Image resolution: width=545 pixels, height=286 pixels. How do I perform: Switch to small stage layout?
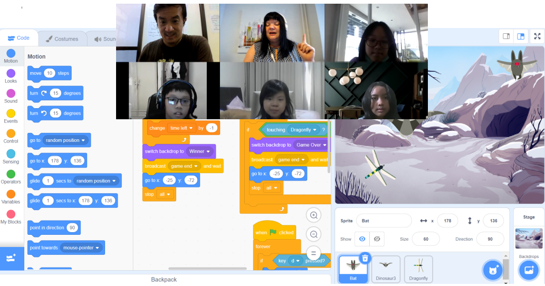tap(506, 36)
